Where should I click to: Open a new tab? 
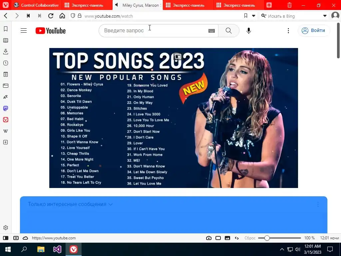(x=269, y=5)
